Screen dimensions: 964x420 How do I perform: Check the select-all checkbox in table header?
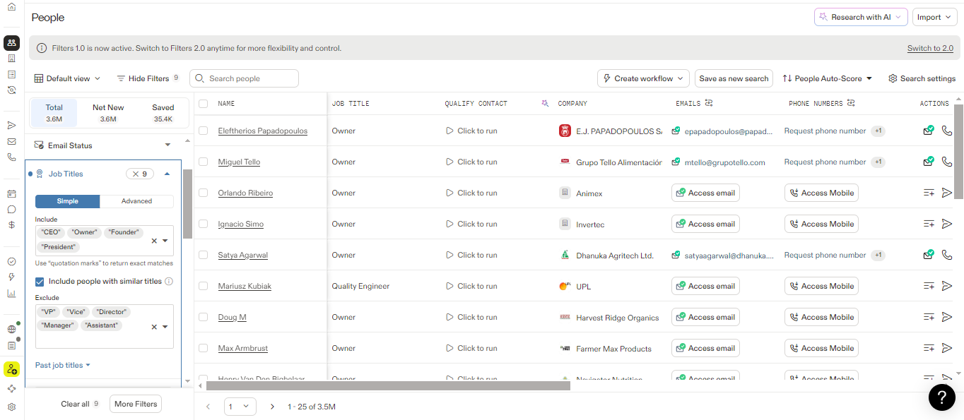pyautogui.click(x=204, y=104)
